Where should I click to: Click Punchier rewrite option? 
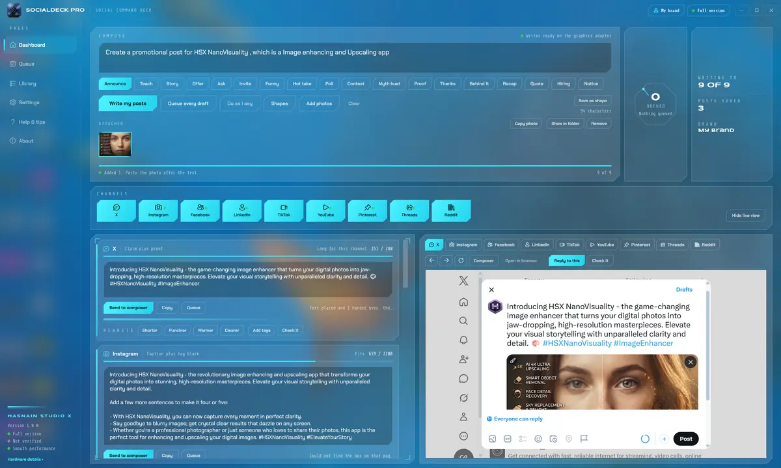pyautogui.click(x=178, y=330)
